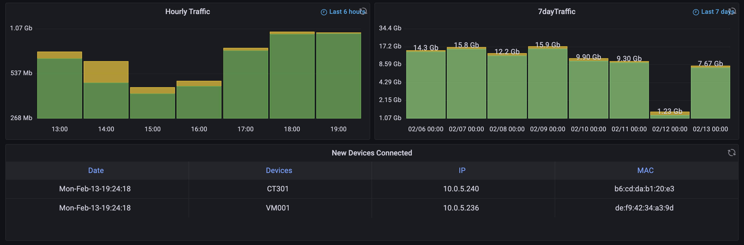Click the 9.30 Gb bar for 02/11
Screen dimensions: 744x245
(x=629, y=90)
